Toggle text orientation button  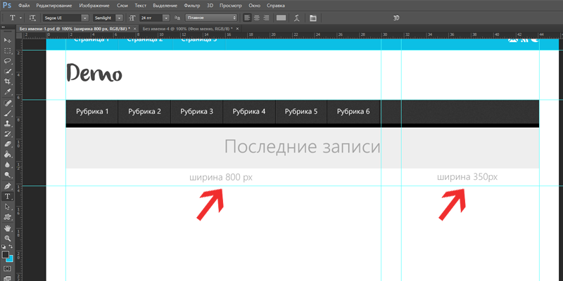pyautogui.click(x=33, y=17)
